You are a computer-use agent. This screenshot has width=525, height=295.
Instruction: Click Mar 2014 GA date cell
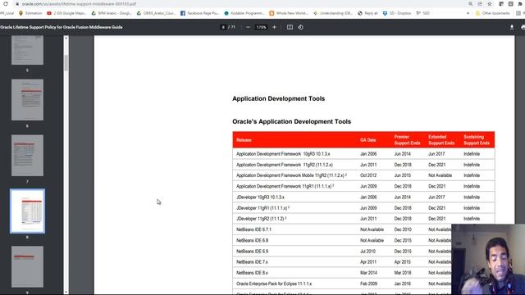[x=368, y=273]
